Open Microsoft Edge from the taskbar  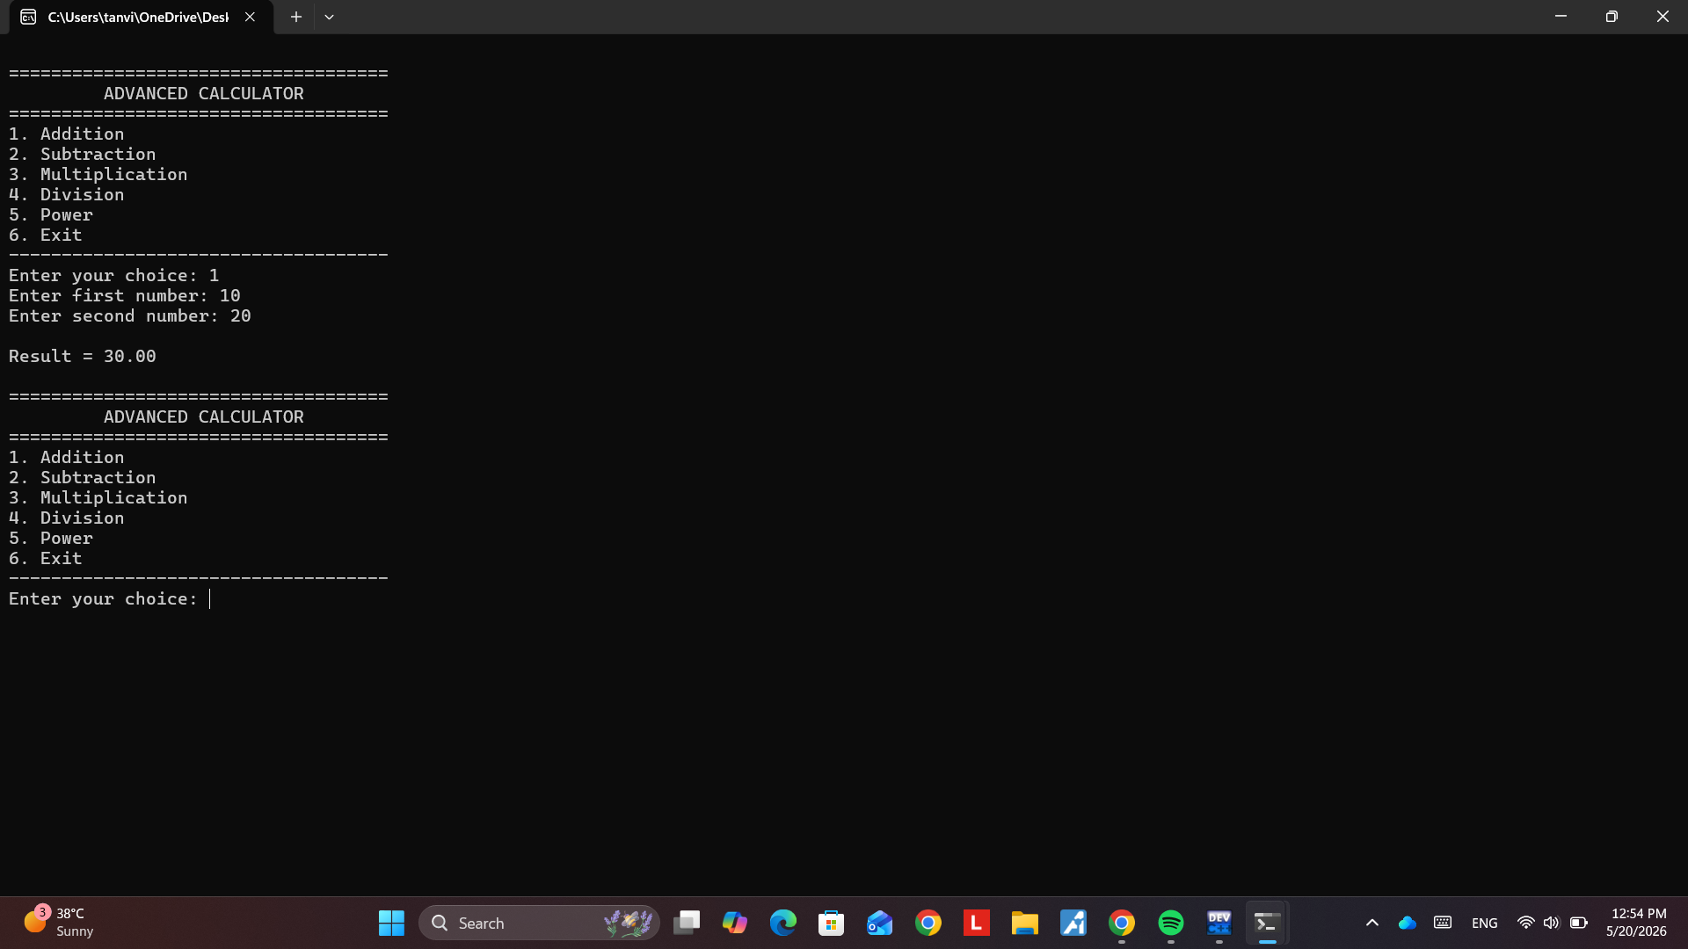pyautogui.click(x=783, y=923)
